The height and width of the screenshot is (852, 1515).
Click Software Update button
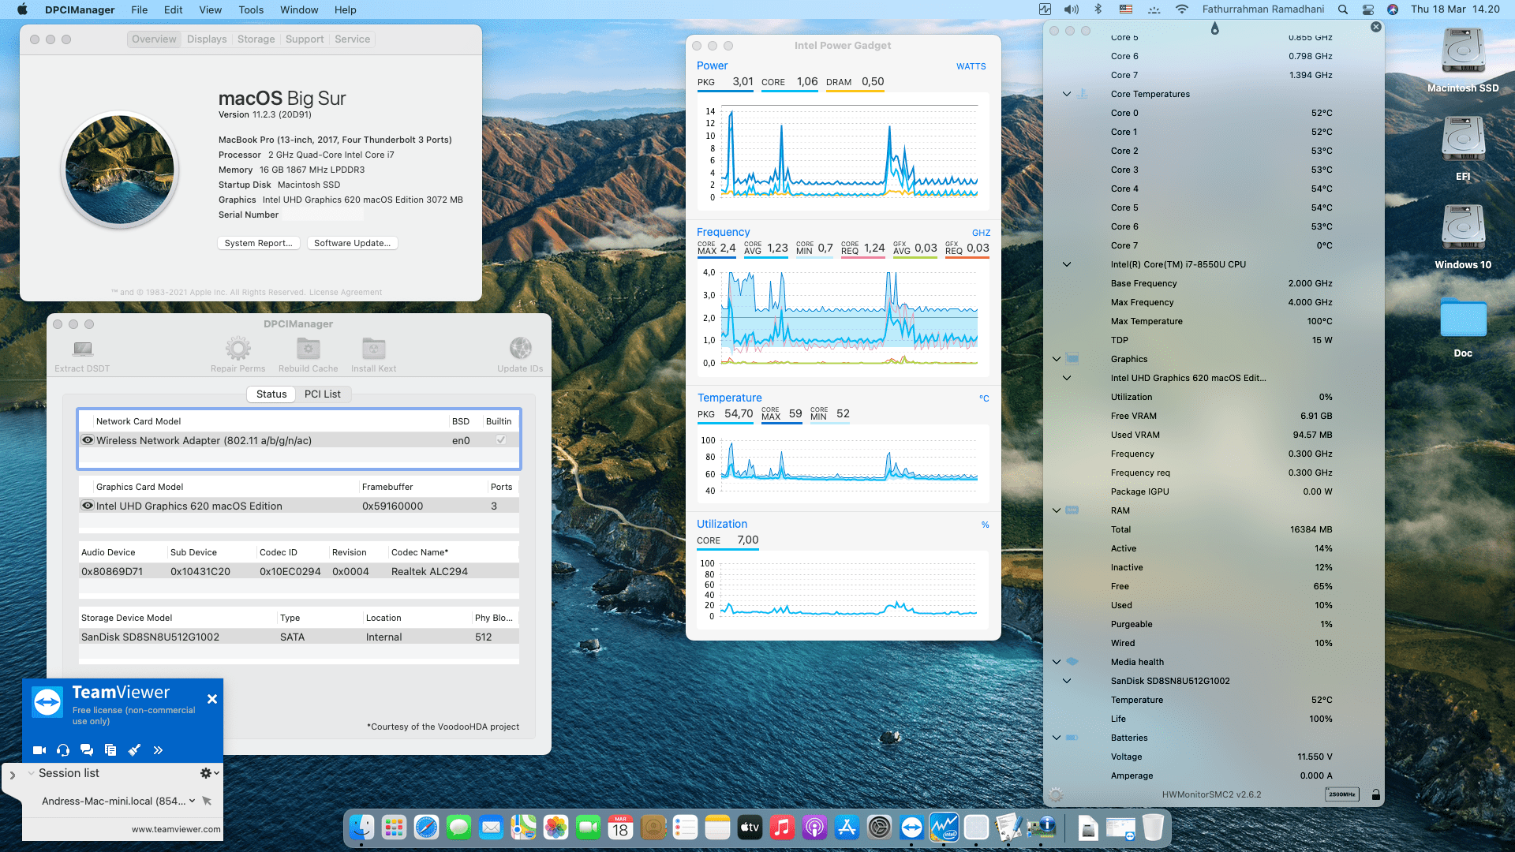[x=352, y=243]
